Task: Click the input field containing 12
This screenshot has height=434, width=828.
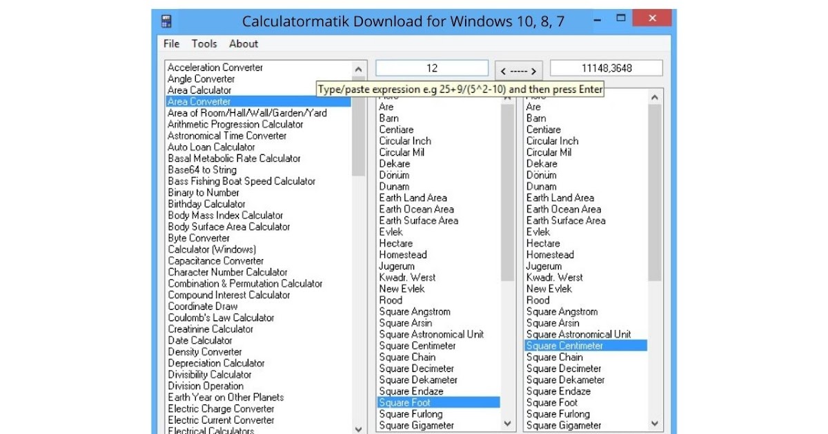Action: click(432, 68)
